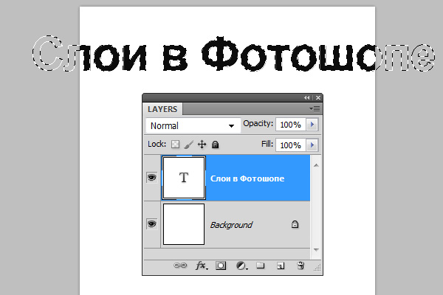The height and width of the screenshot is (295, 443).
Task: Hide the Слои в Фотошопе text layer
Action: click(151, 178)
